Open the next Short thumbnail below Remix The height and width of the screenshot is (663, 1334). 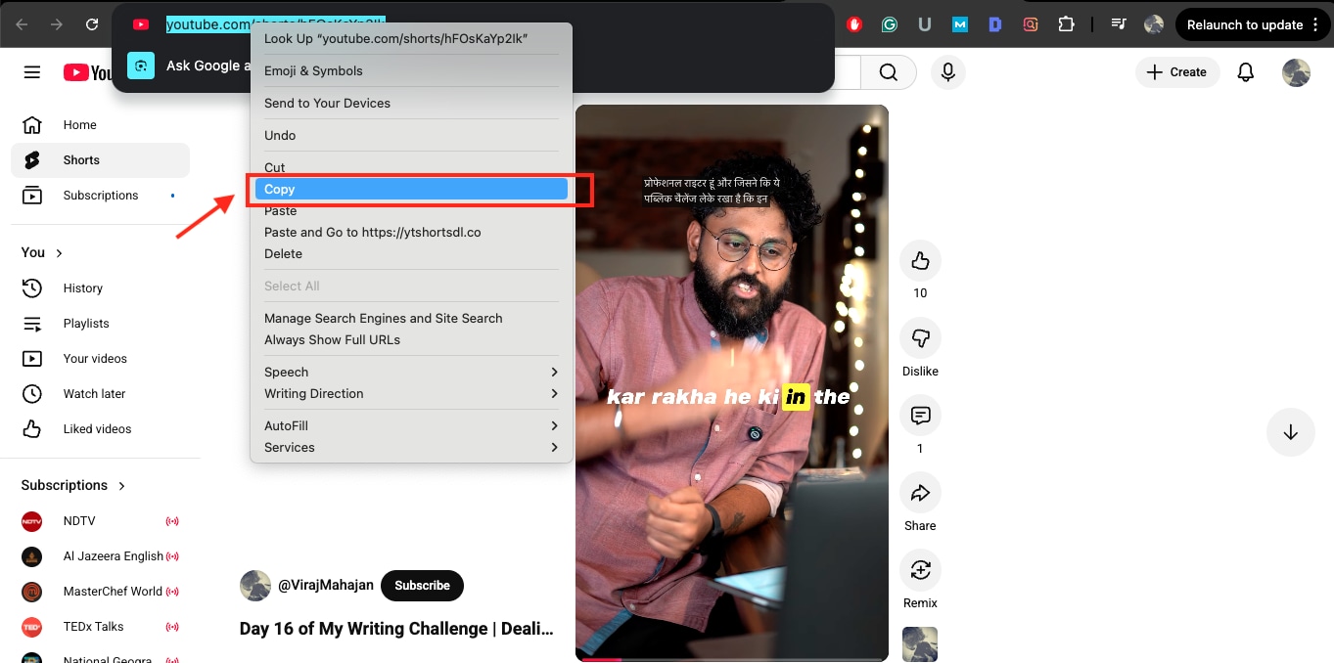(x=920, y=644)
